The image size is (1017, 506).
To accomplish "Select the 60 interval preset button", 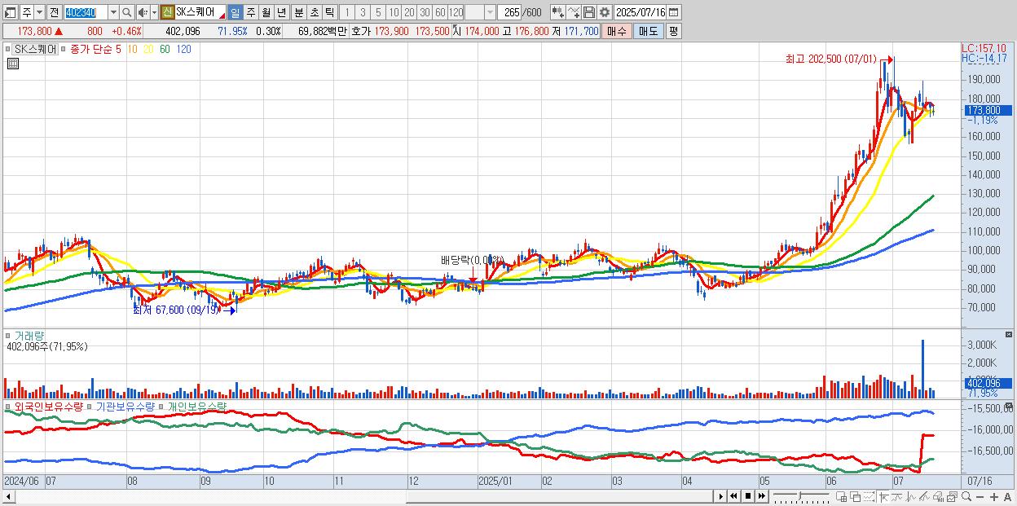I will 440,12.
